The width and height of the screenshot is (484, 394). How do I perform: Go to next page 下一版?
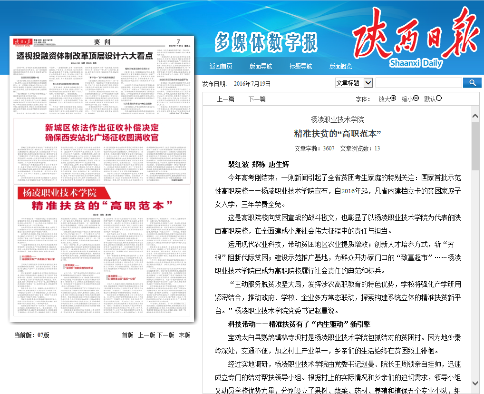pyautogui.click(x=165, y=335)
